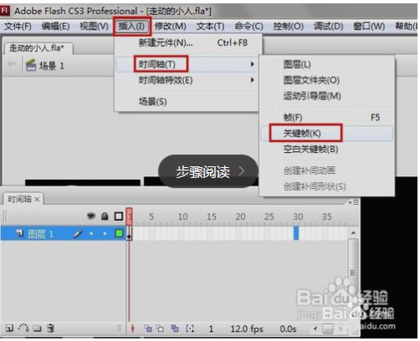Screen dimensions: 420x341
Task: Open Modify Onion Markers menu
Action: [190, 328]
